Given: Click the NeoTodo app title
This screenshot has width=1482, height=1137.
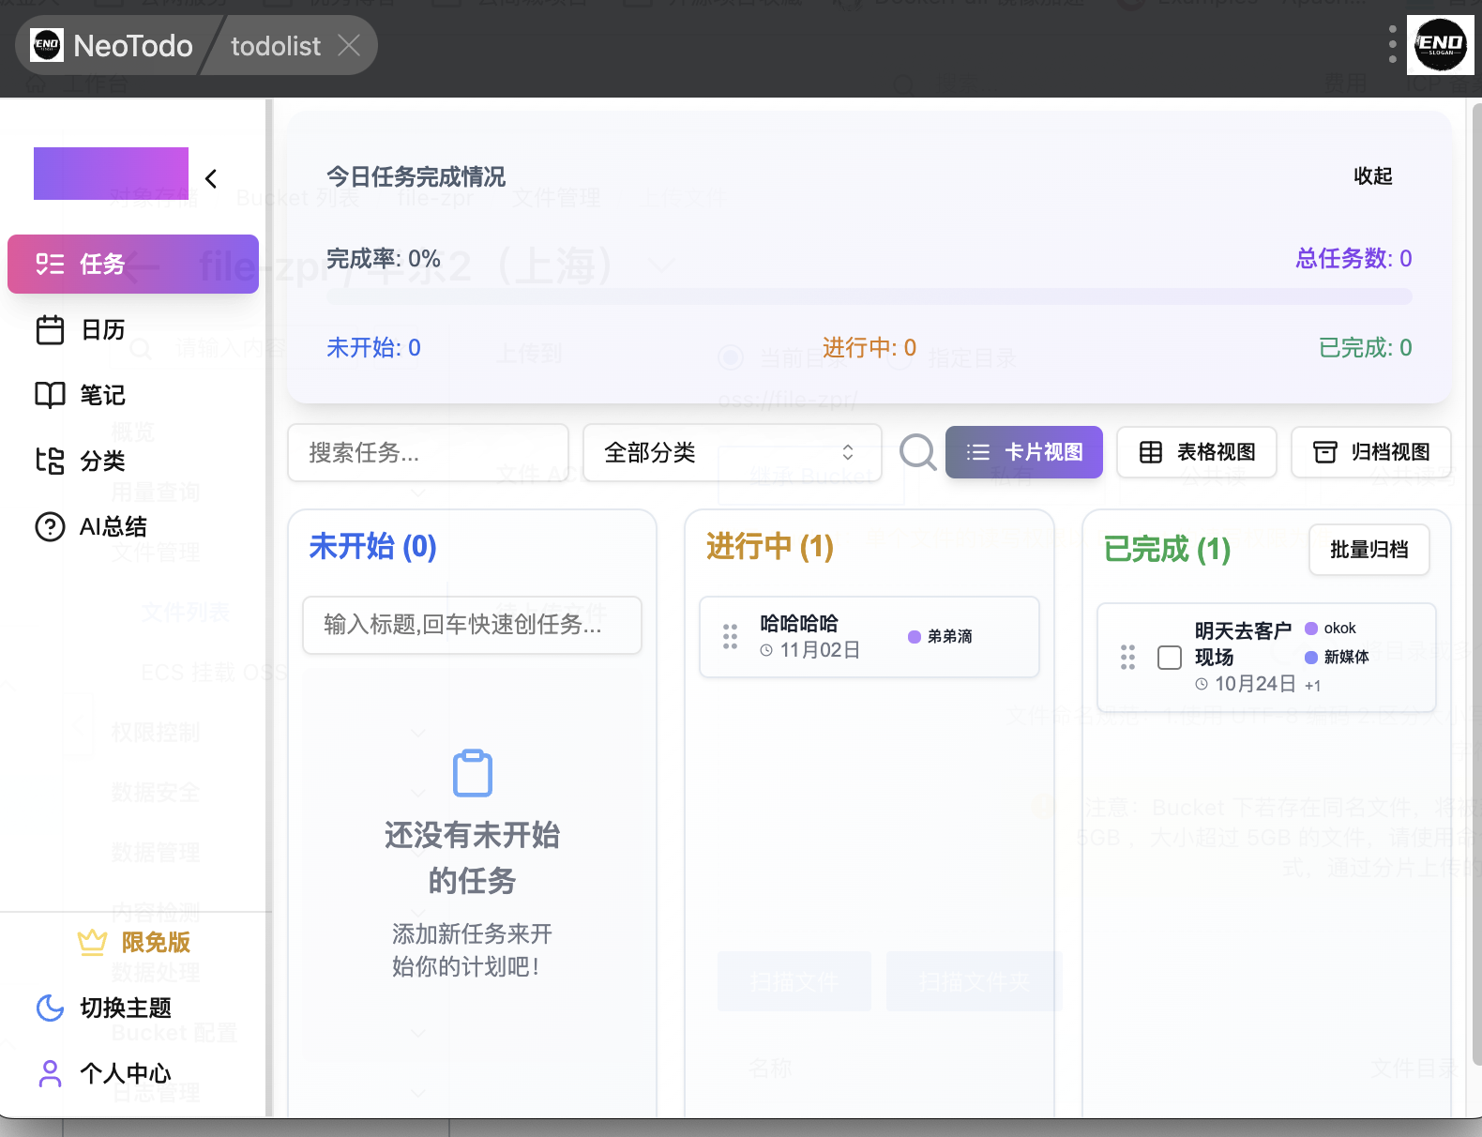Looking at the screenshot, I should click(x=133, y=46).
